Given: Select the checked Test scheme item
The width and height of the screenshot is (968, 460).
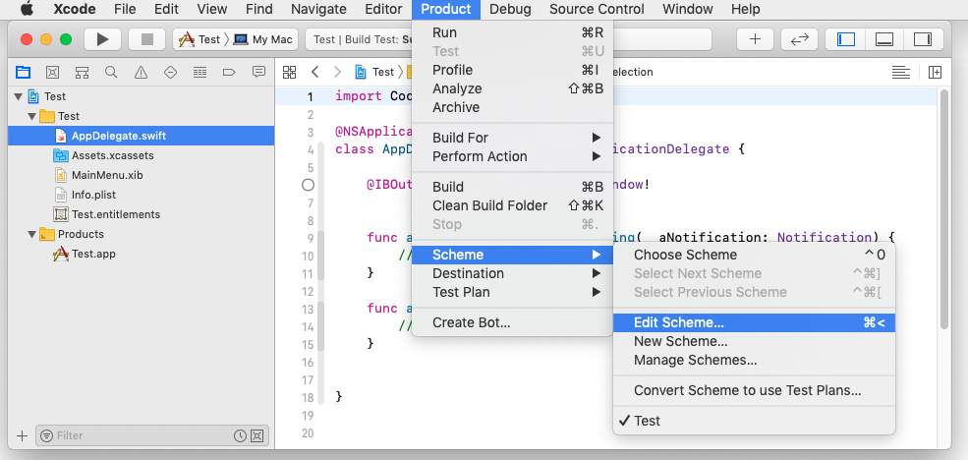Looking at the screenshot, I should coord(754,421).
